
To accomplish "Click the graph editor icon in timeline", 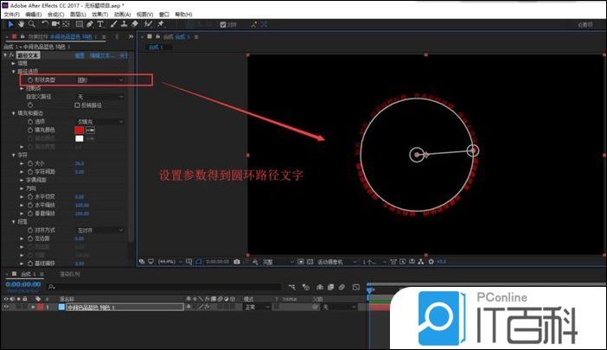I will 355,287.
